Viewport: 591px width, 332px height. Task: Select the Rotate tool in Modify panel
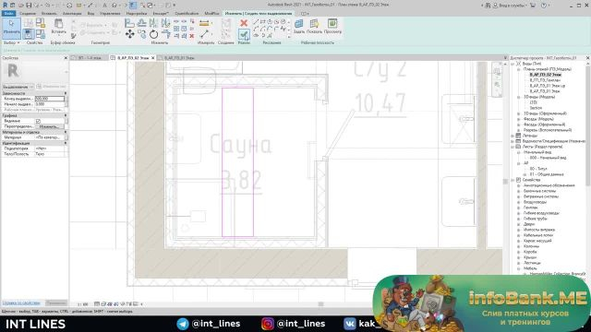[x=154, y=34]
